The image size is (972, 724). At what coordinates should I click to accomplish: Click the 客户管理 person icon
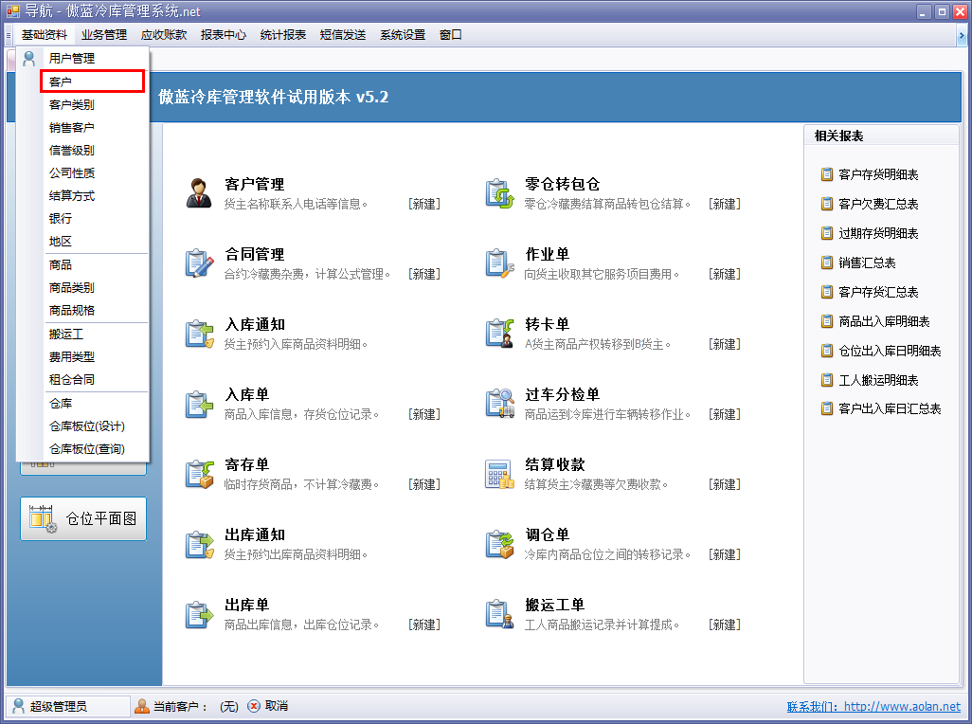pos(199,192)
